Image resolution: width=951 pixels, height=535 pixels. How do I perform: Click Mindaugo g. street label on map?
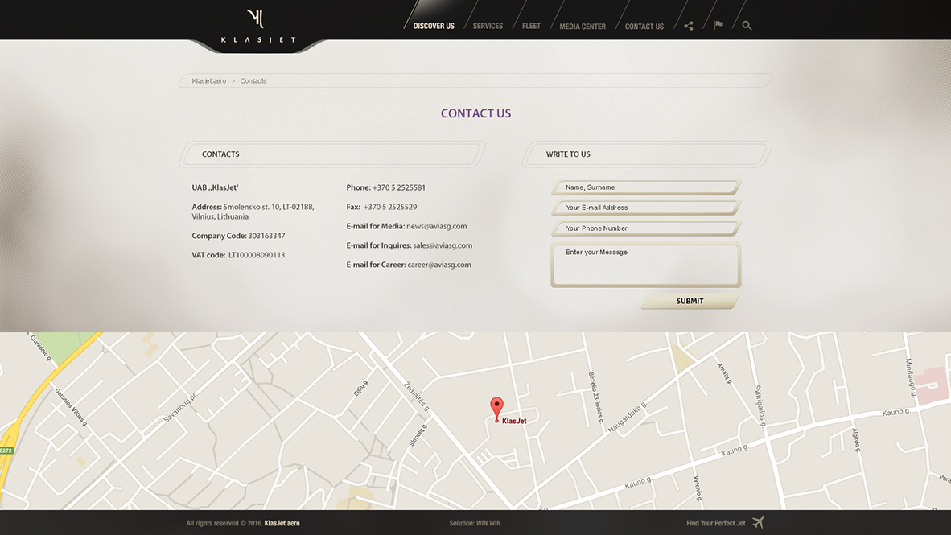coord(911,378)
